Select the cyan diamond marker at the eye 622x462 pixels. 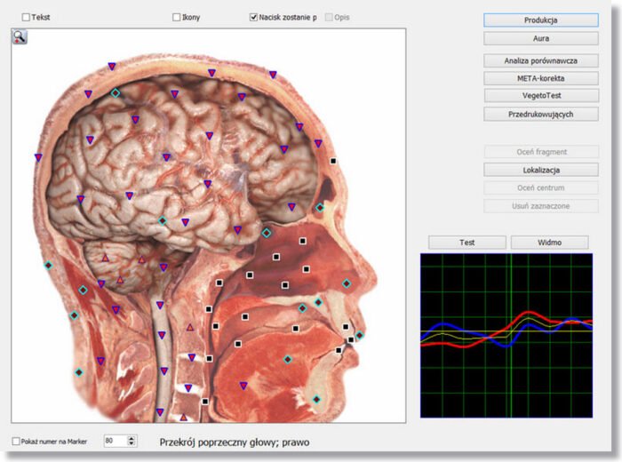(x=320, y=207)
